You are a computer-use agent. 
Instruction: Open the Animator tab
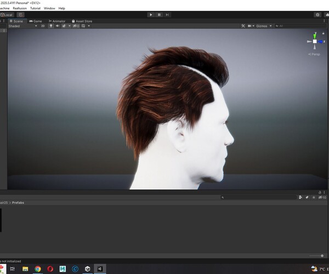57,21
